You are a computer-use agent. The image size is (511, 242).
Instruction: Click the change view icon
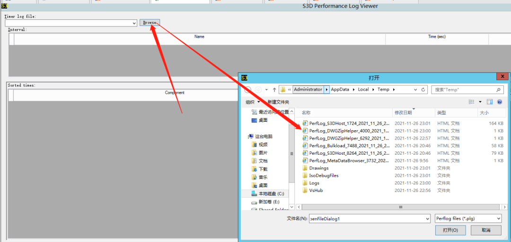pos(471,102)
